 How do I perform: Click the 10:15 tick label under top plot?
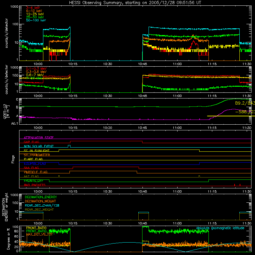point(73,64)
